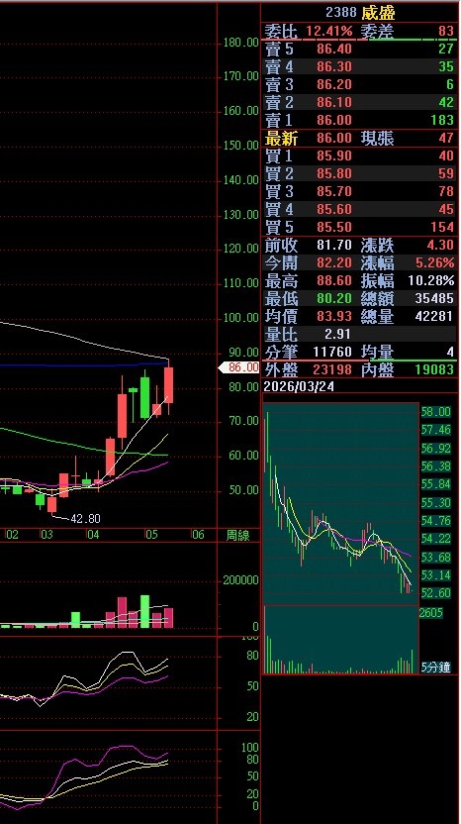
Task: Select the 買1 price 85.90
Action: tap(334, 156)
